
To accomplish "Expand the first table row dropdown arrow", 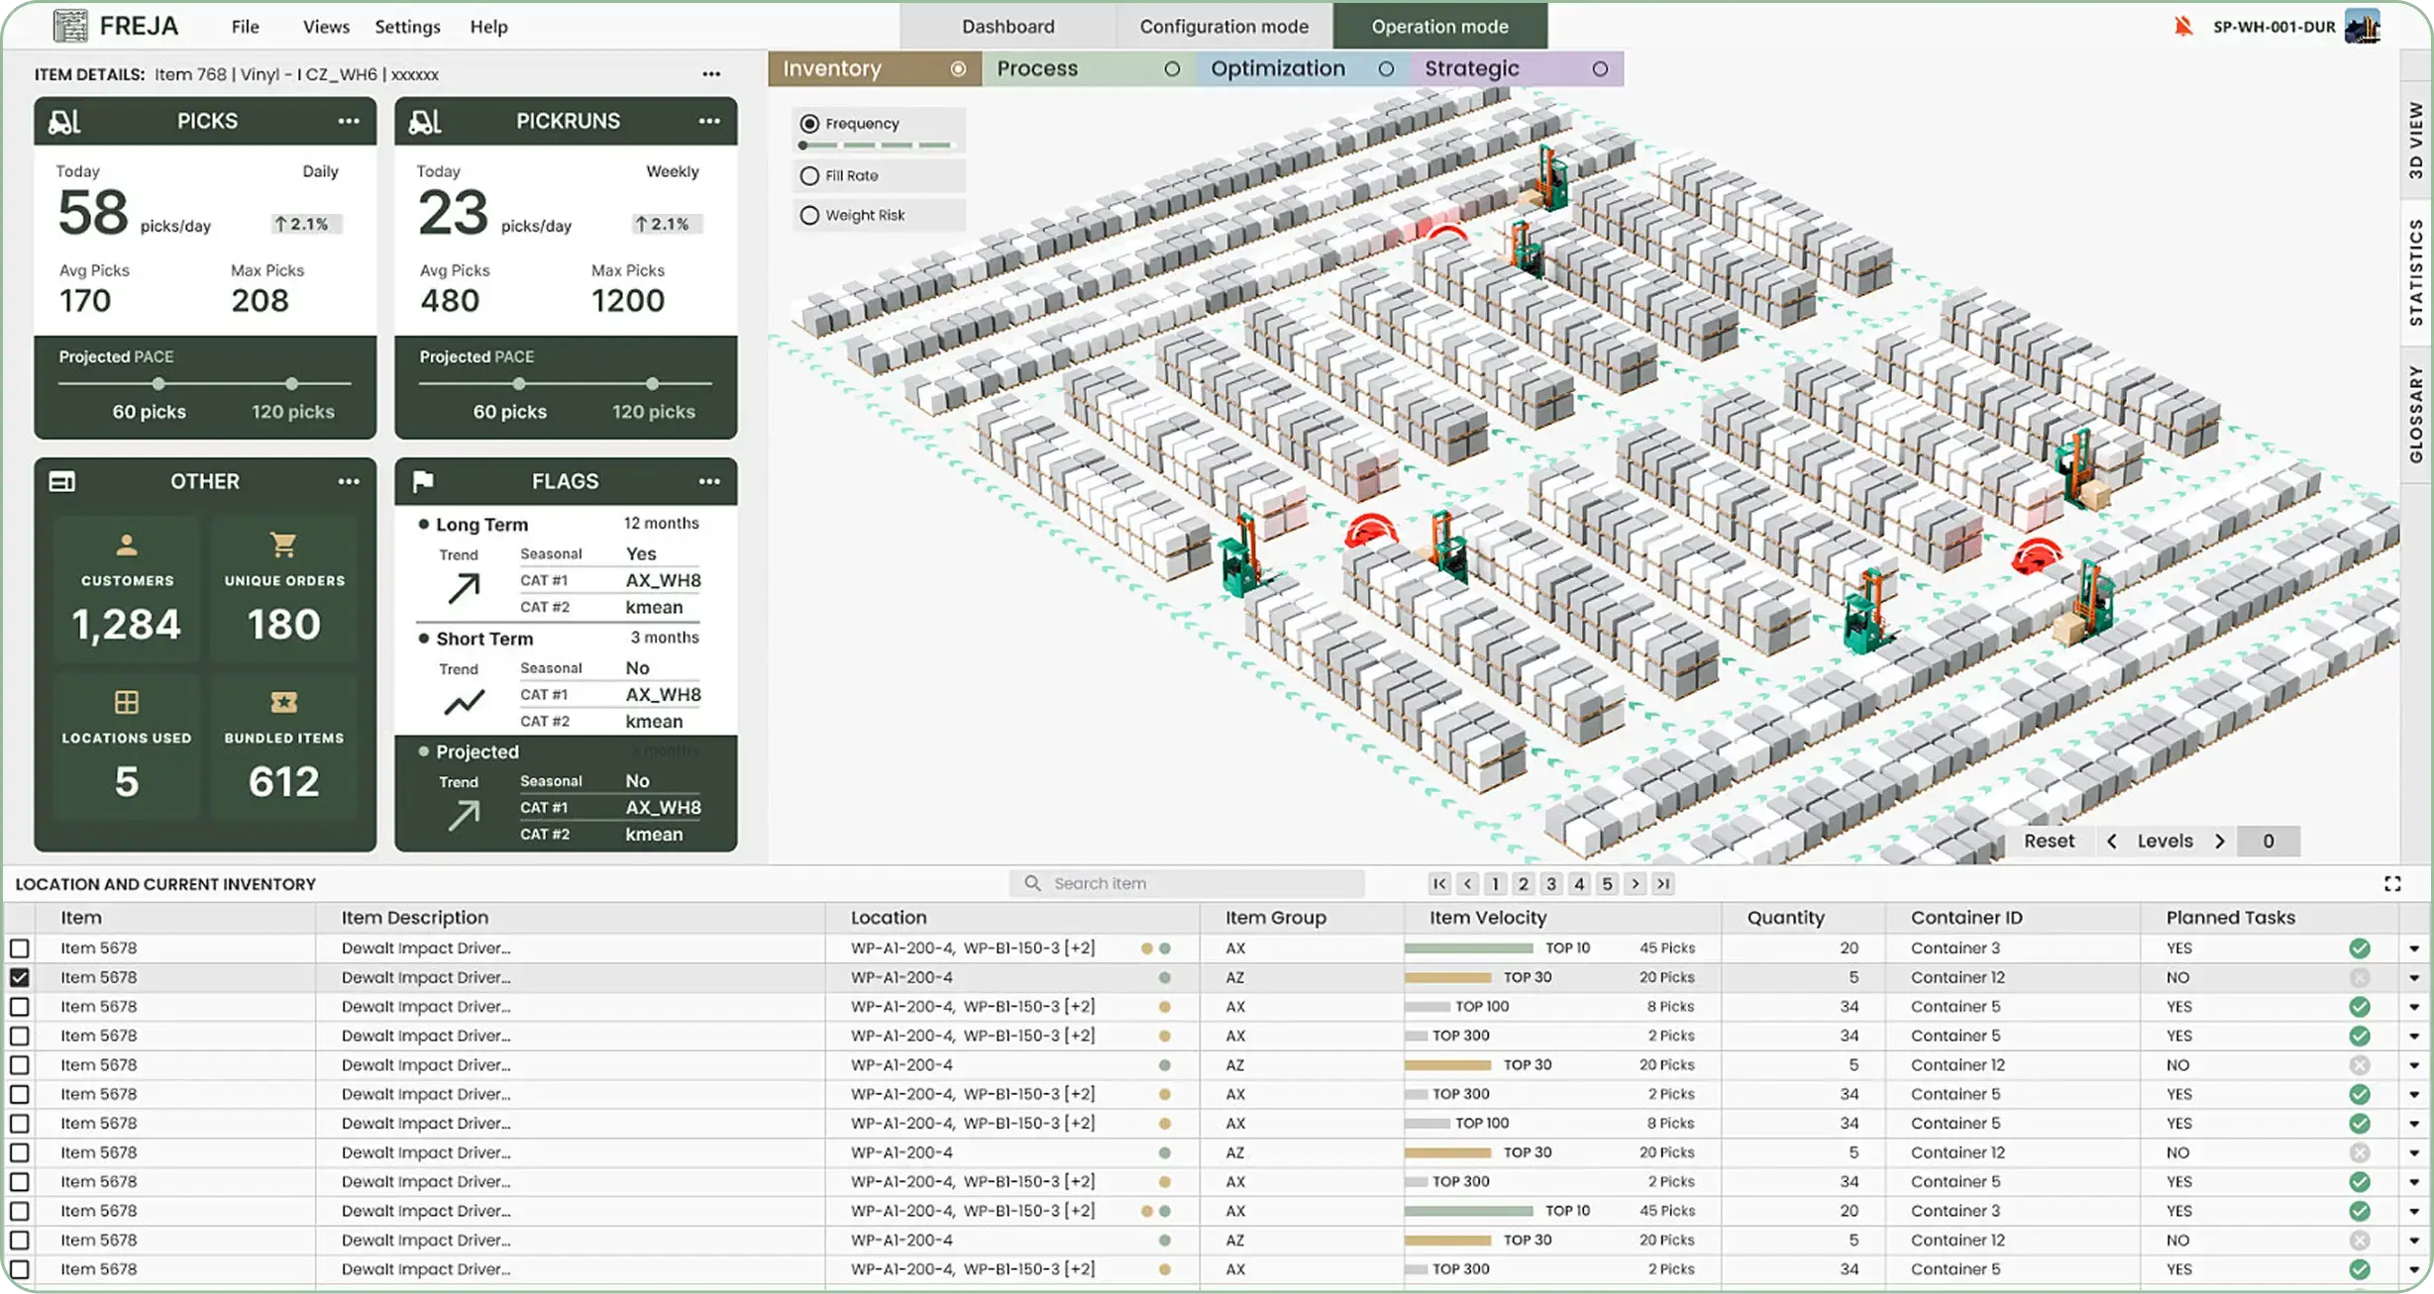I will [2414, 948].
